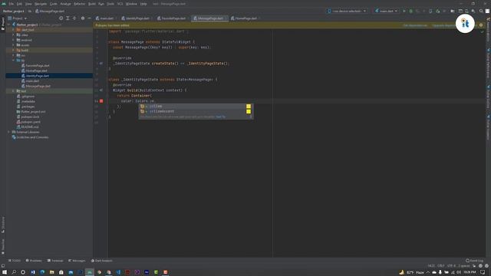Open the Tools menu
Screen dimensions: 491x276
pos(110,4)
